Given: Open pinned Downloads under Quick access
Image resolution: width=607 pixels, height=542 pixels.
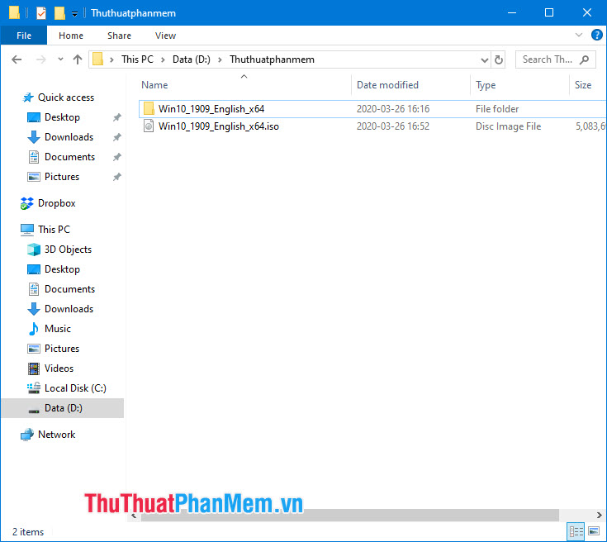Looking at the screenshot, I should [x=69, y=137].
